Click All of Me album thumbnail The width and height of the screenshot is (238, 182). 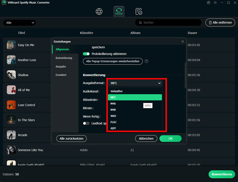tap(11, 90)
